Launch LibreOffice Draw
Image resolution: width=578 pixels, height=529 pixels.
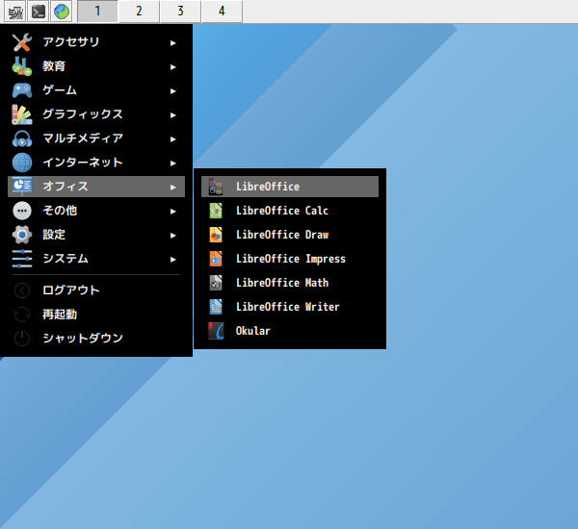pos(290,235)
